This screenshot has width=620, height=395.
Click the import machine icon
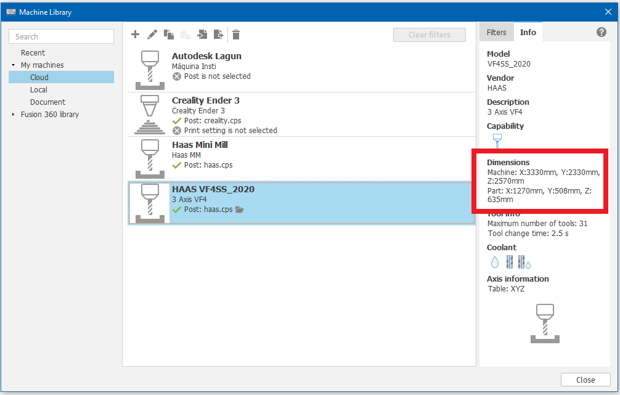pos(202,35)
